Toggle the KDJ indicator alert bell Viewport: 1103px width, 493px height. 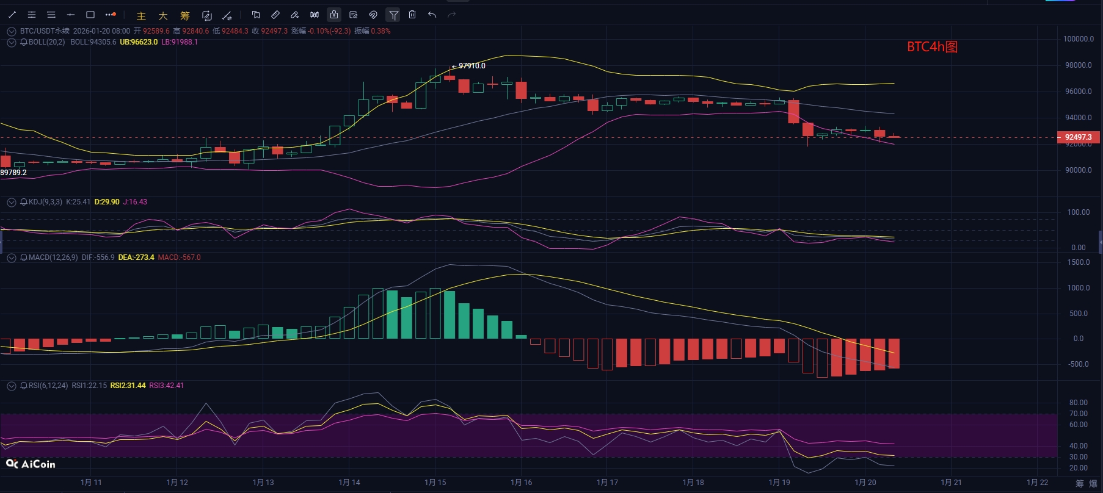(24, 202)
